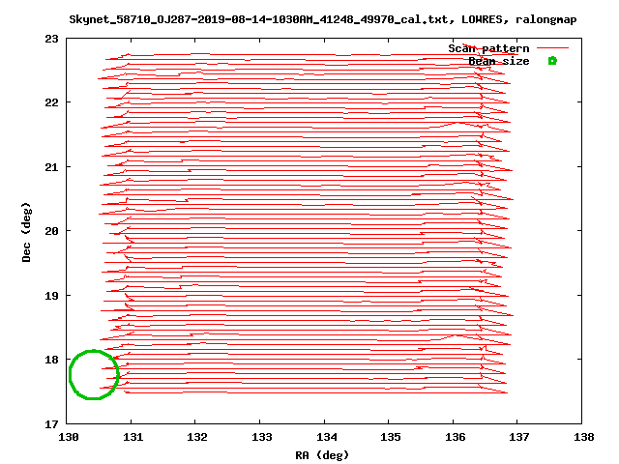
Task: Click the 'RA (deg)' axis label
Action: click(x=322, y=455)
